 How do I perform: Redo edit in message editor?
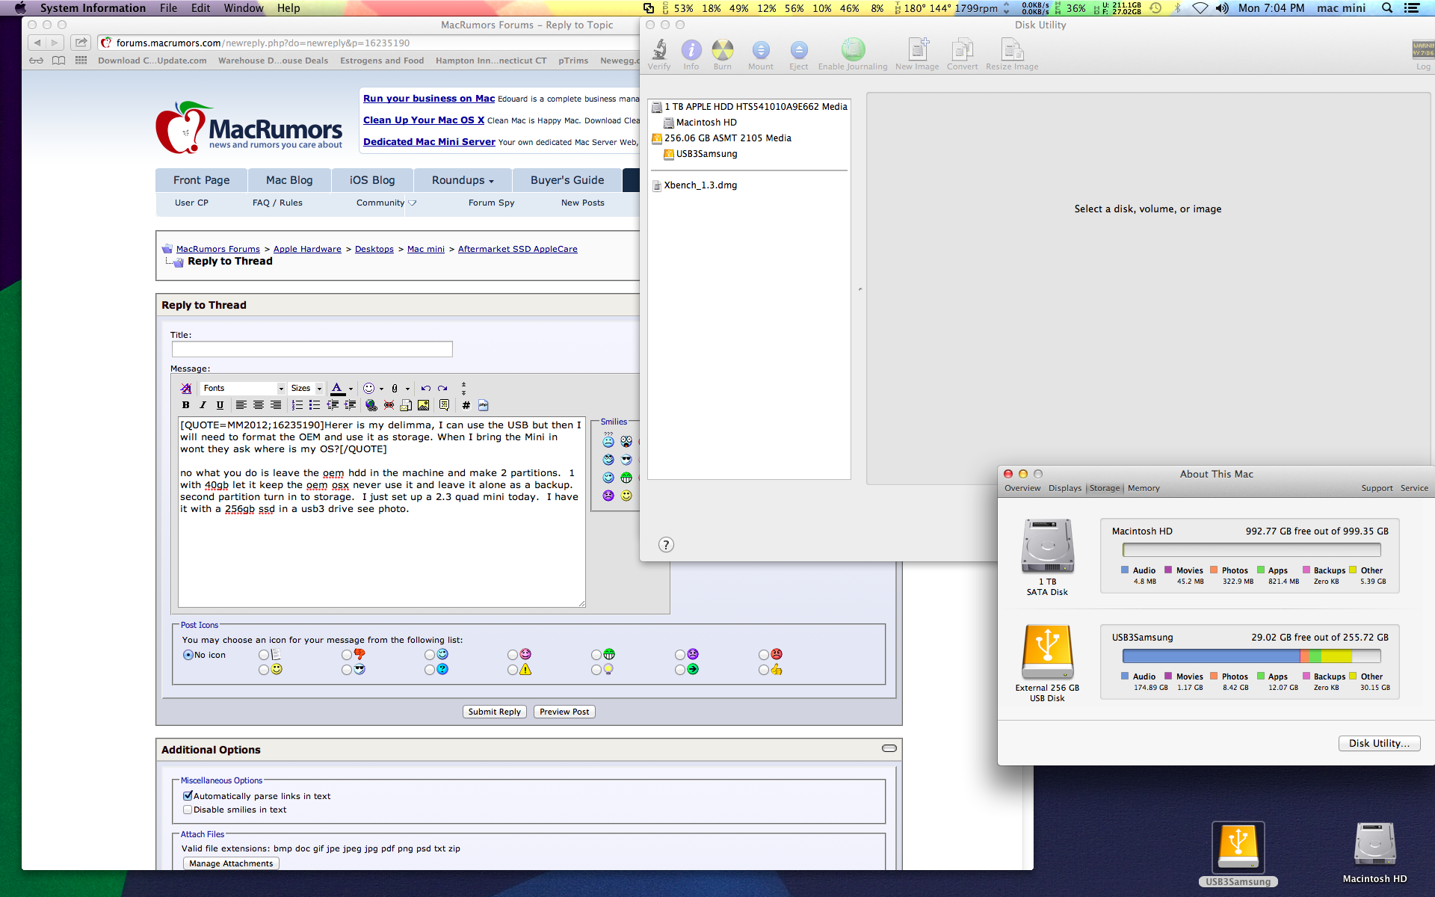(x=442, y=388)
